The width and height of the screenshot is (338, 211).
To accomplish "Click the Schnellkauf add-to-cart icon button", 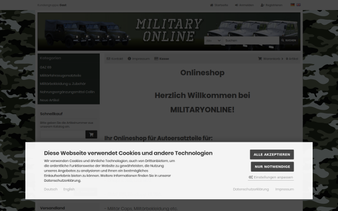I will pyautogui.click(x=91, y=134).
